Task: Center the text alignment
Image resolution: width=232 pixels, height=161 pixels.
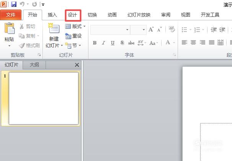Action: pyautogui.click(x=193, y=43)
